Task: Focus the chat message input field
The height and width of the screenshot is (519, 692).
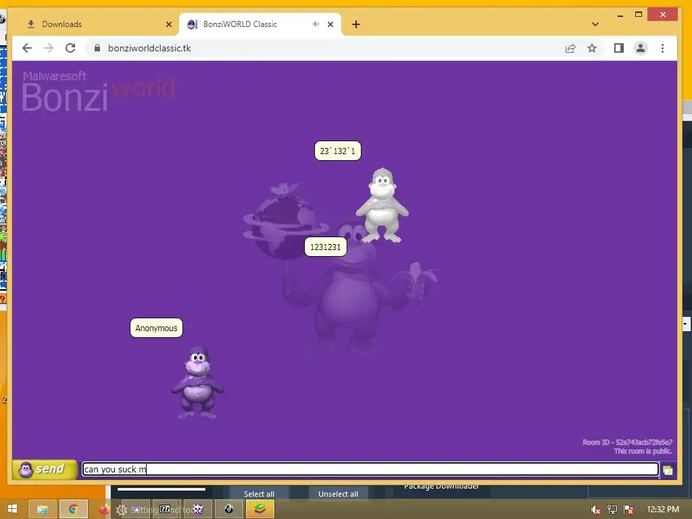Action: (370, 469)
